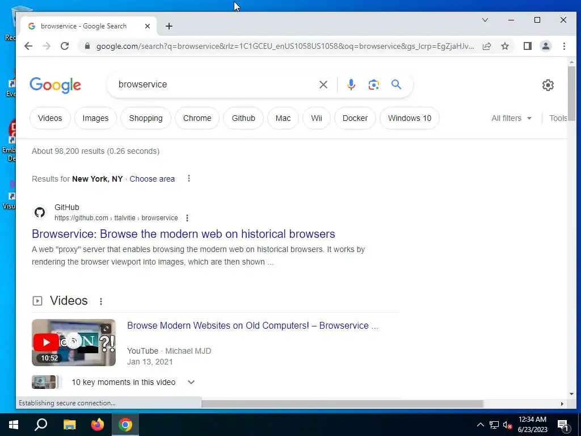Bookmark this tab with the star icon

click(x=504, y=46)
